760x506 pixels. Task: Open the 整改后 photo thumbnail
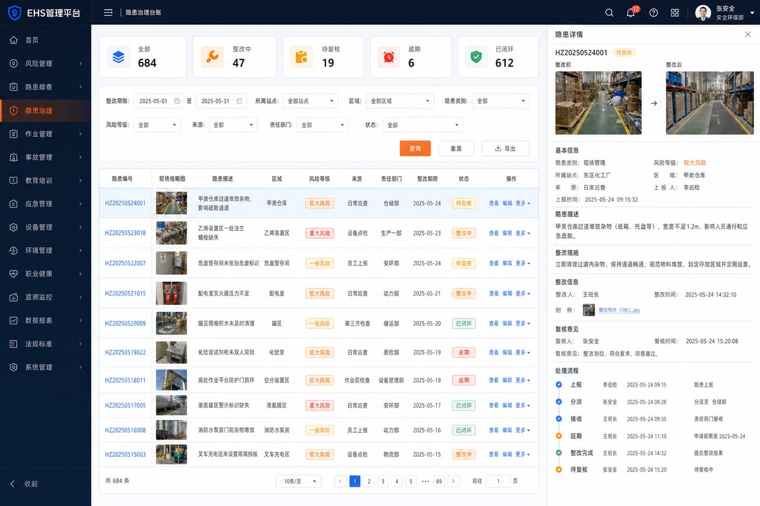(709, 103)
